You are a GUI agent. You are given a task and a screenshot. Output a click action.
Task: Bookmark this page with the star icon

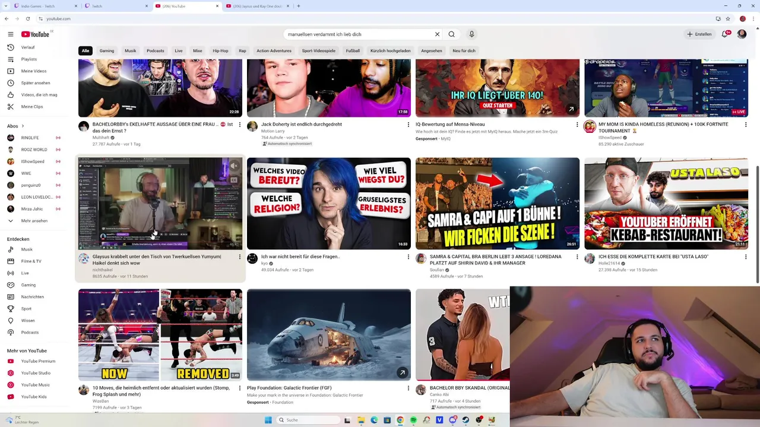(728, 18)
